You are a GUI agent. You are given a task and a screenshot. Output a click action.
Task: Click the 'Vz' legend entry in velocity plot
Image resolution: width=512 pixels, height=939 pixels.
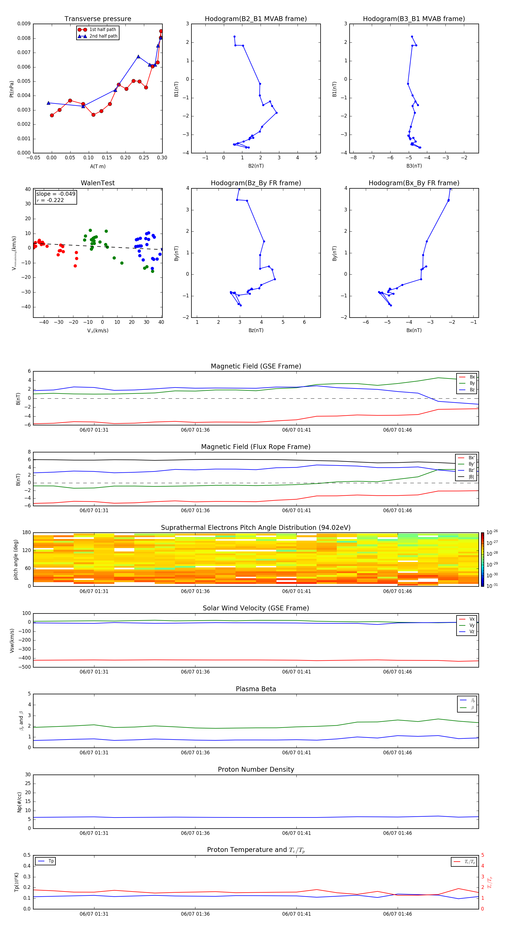(467, 632)
